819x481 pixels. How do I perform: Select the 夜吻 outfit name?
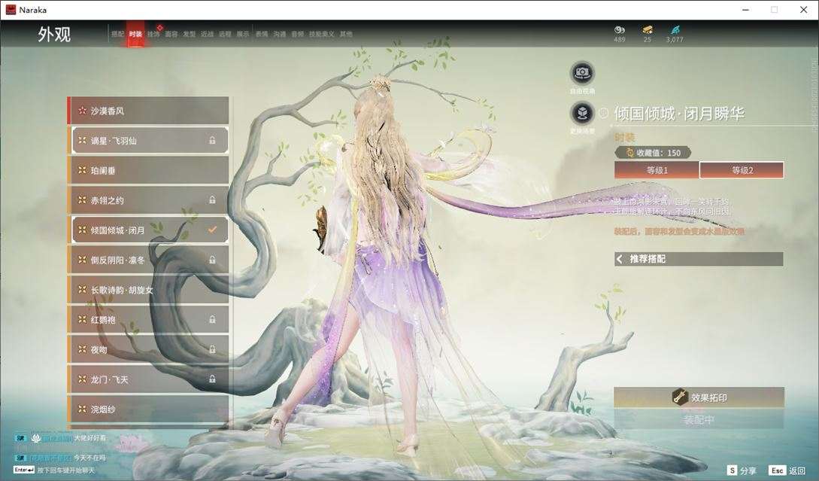[99, 349]
